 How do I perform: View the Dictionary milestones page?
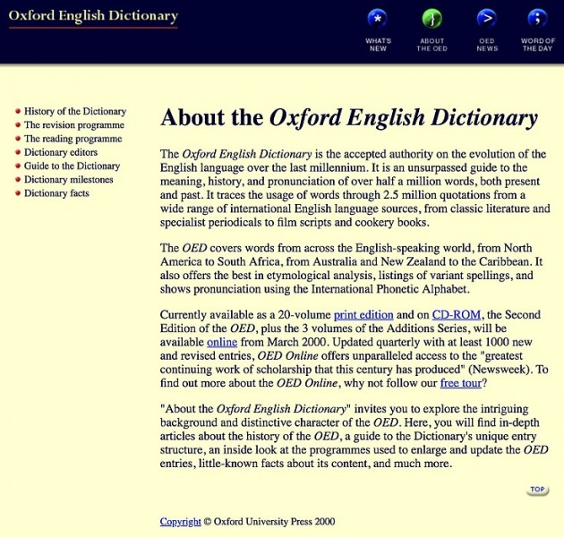click(69, 180)
